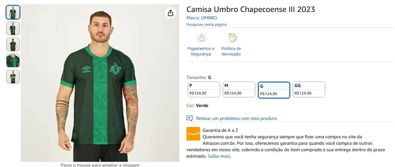Click the report problem speech bubble icon
This screenshot has height=167, width=395.
189,118
